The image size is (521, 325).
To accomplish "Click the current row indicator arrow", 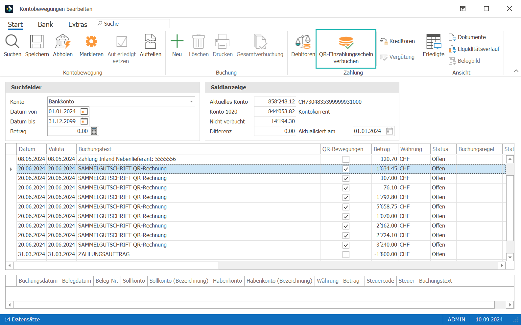I will [x=11, y=169].
